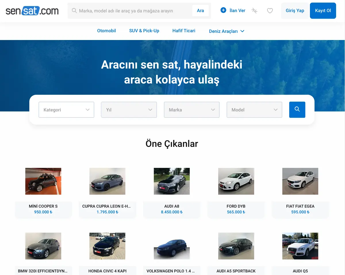Click the blue search button with magnifier
The image size is (345, 275).
click(297, 110)
